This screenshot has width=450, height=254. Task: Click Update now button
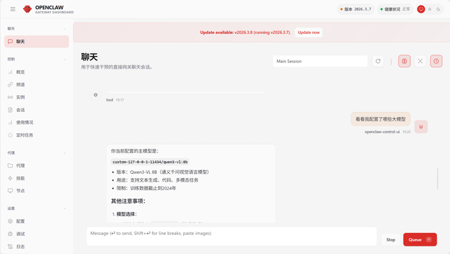[x=309, y=32]
